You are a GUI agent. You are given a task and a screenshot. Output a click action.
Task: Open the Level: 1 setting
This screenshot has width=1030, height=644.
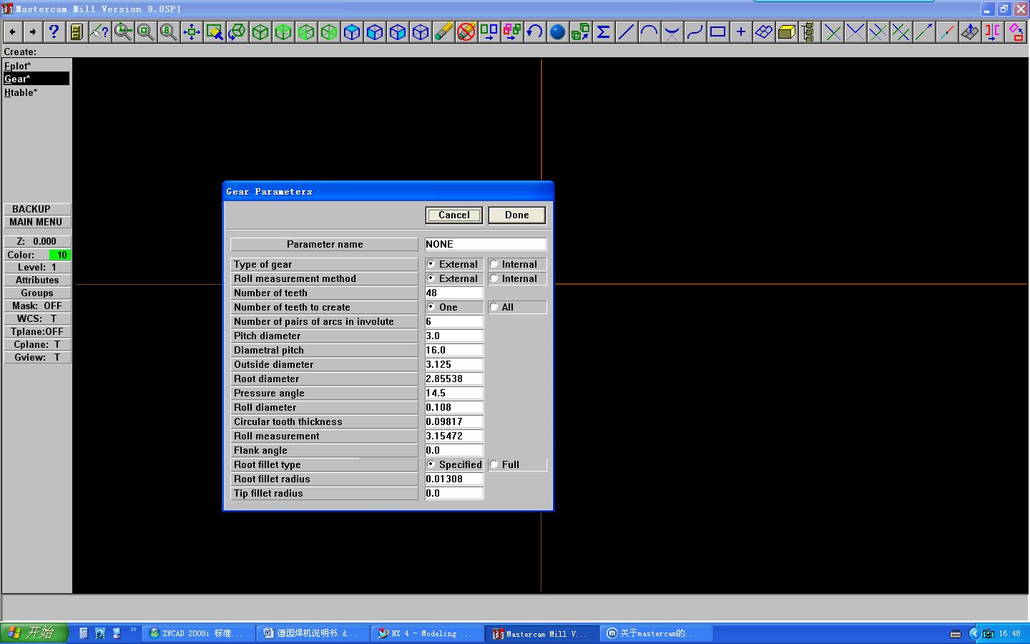point(37,267)
